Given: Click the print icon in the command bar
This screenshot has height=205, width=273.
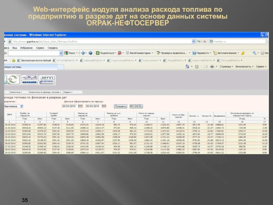Looking at the screenshot, I should [x=212, y=66].
